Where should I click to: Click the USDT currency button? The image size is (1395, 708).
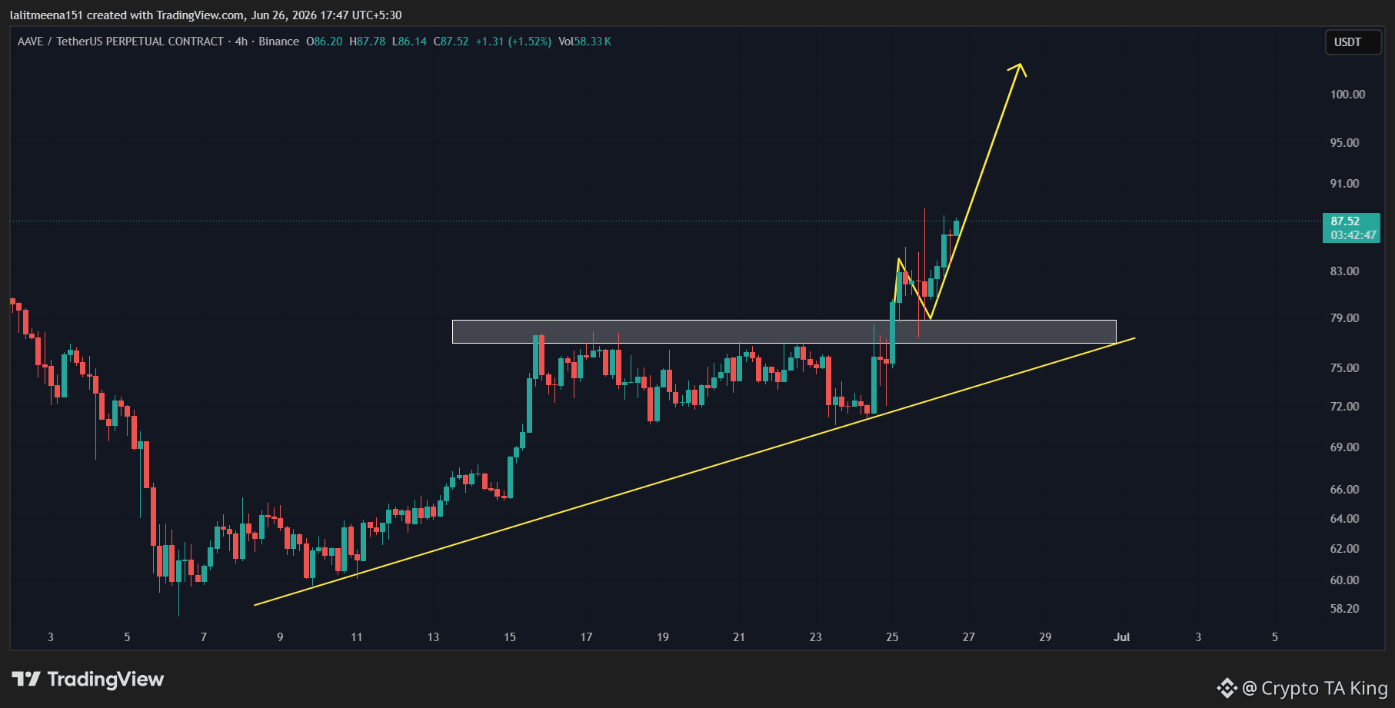(x=1352, y=42)
